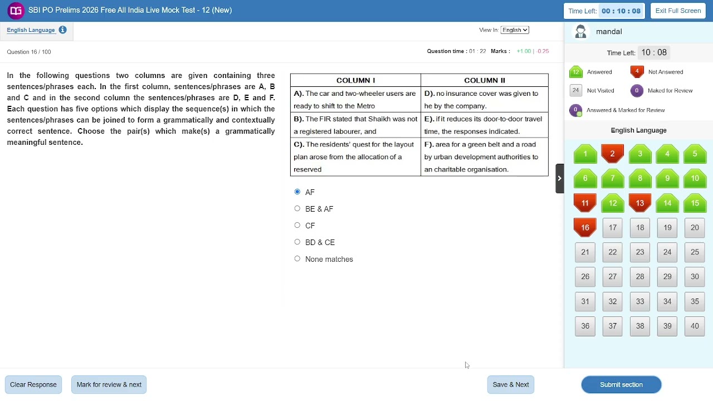713x401 pixels.
Task: Select the AF answer option
Action: tap(297, 192)
